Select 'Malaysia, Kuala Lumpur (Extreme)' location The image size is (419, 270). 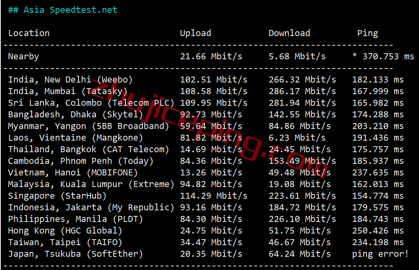pos(91,185)
